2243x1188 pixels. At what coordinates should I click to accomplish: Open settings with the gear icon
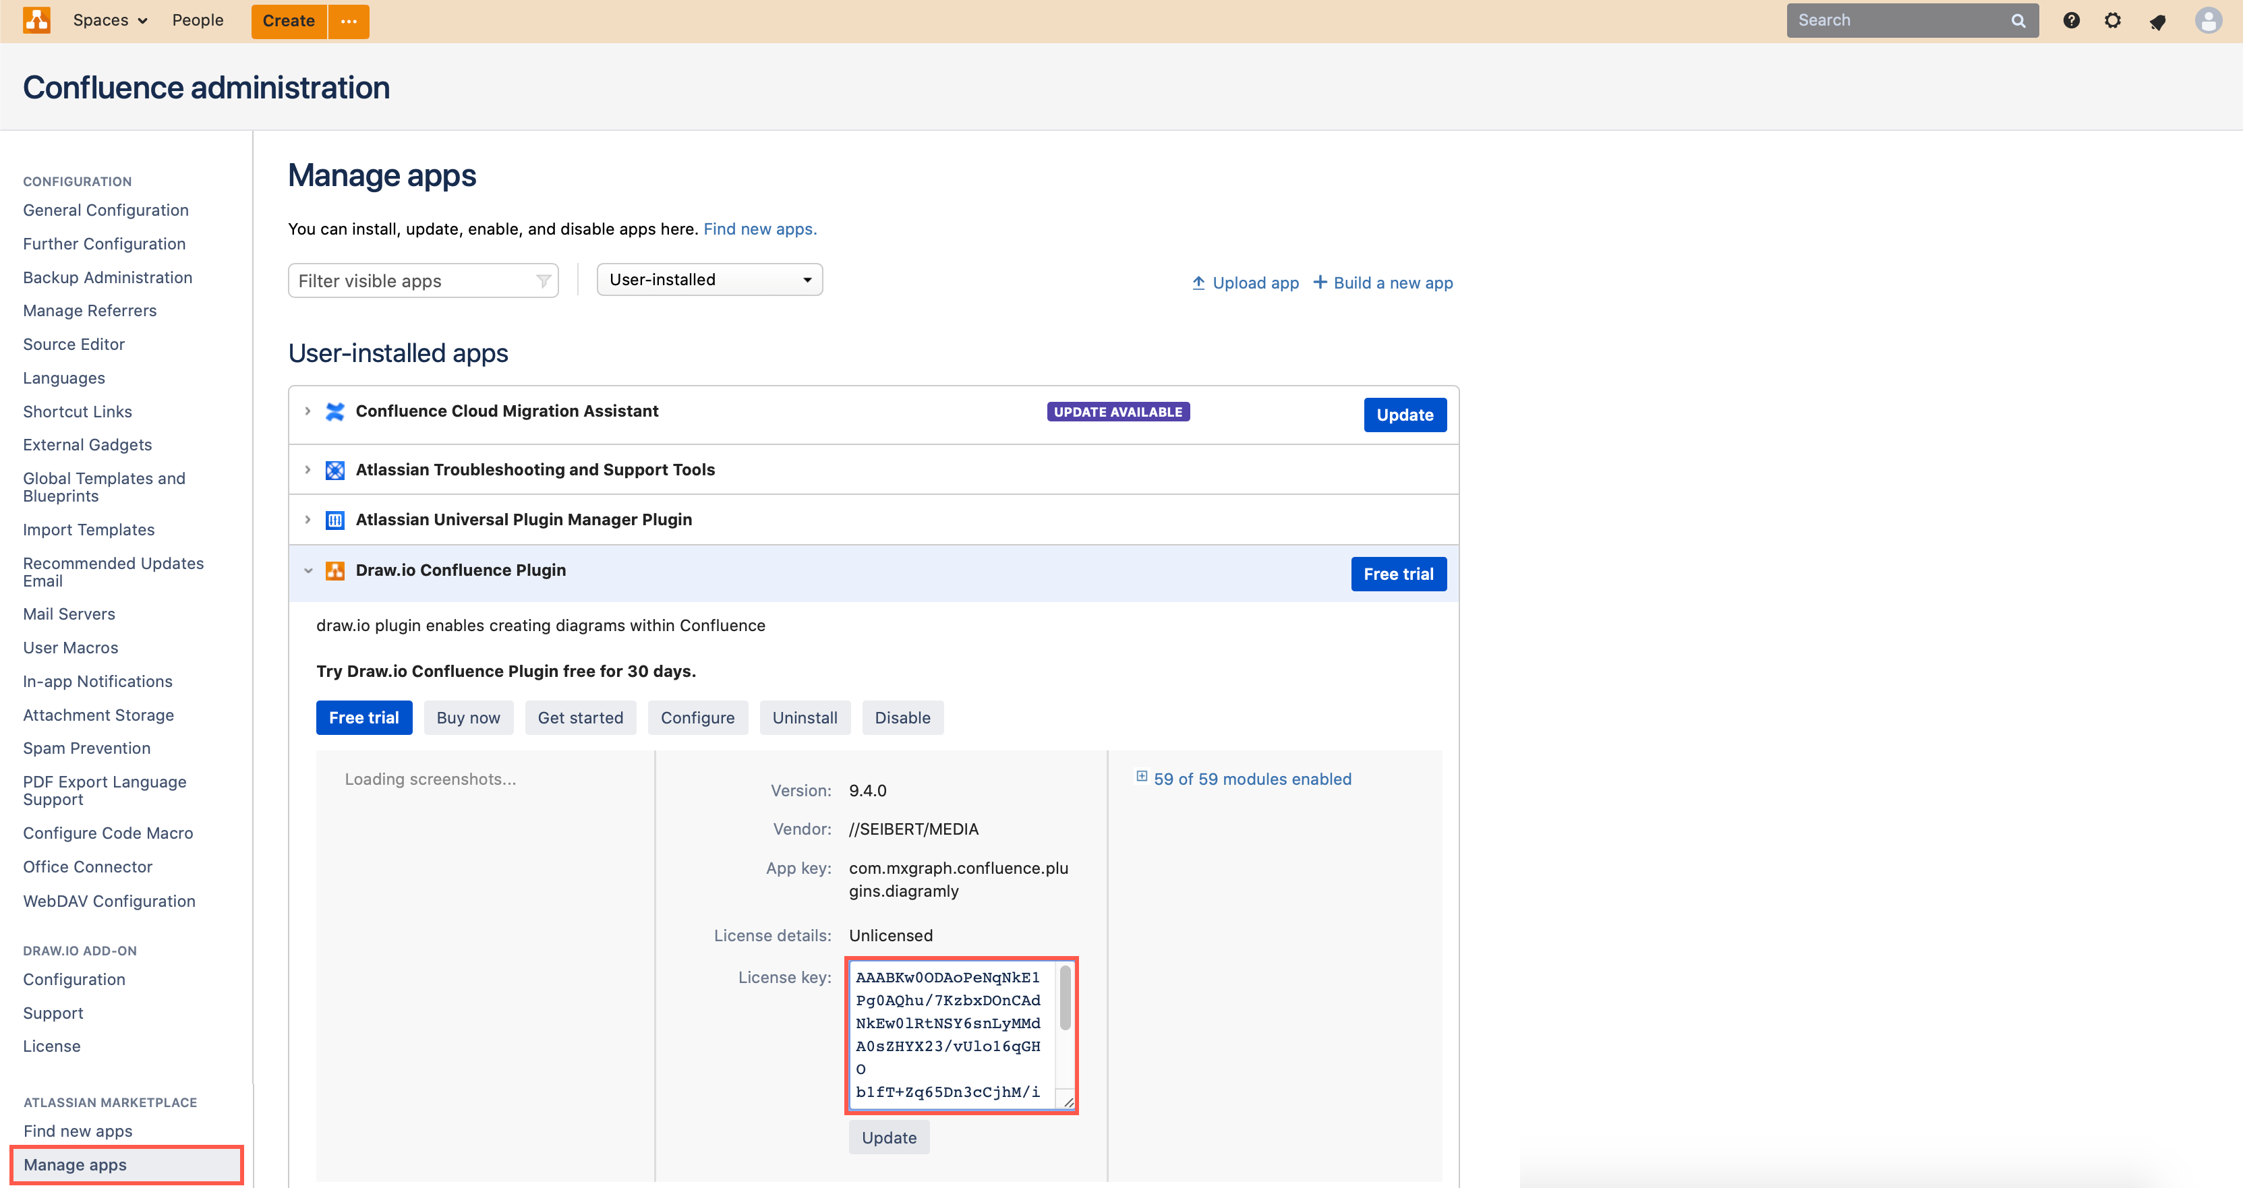2114,20
